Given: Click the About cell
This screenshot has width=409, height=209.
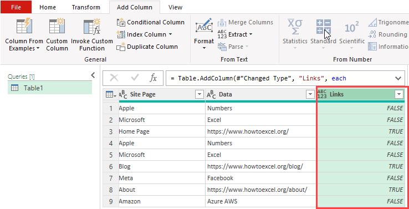Looking at the screenshot, I should tap(162, 190).
